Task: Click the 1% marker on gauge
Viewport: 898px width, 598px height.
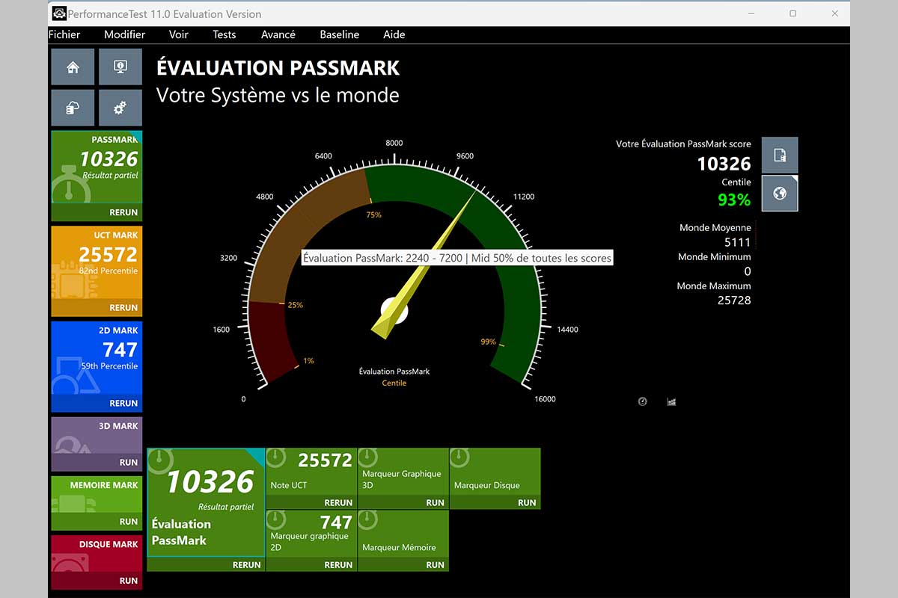Action: 308,361
